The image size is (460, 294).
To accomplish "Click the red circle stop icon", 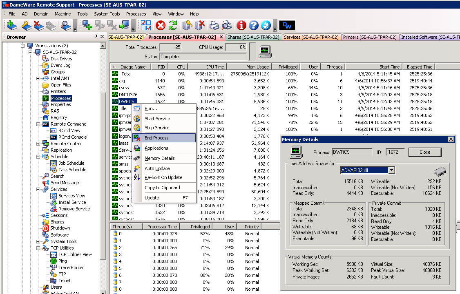I will 161,25.
